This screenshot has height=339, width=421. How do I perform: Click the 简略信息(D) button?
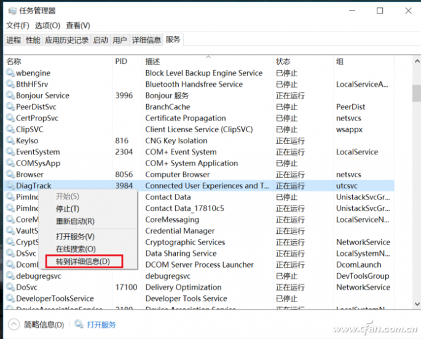click(44, 324)
